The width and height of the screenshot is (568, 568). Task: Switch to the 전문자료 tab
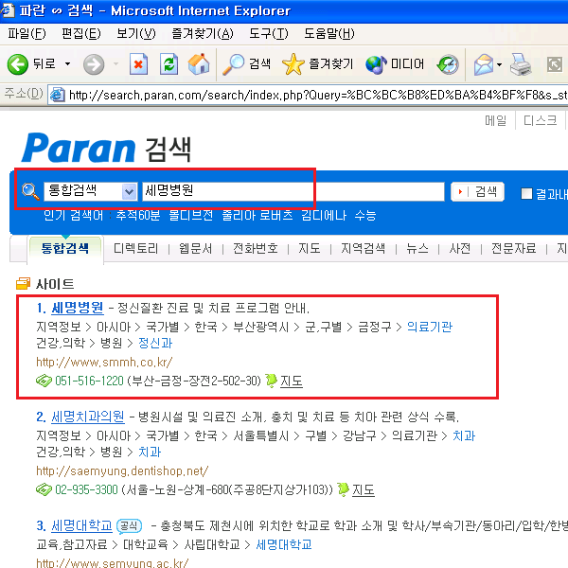(x=514, y=248)
